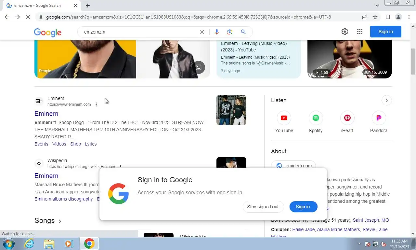Viewport: 416px width, 250px height.
Task: Listen on Spotify
Action: (x=316, y=122)
